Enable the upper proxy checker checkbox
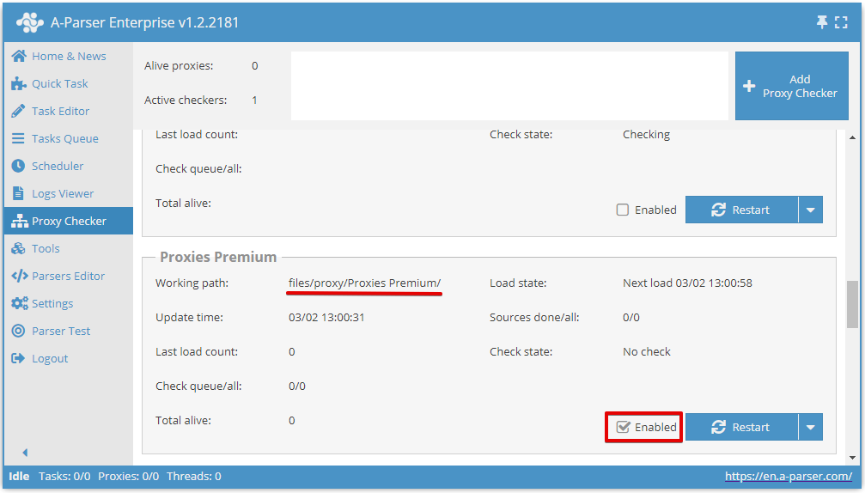The height and width of the screenshot is (493, 865). 623,210
